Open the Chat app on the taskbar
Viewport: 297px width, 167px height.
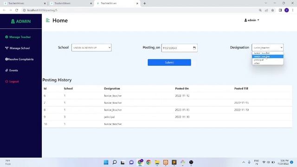tap(131, 162)
